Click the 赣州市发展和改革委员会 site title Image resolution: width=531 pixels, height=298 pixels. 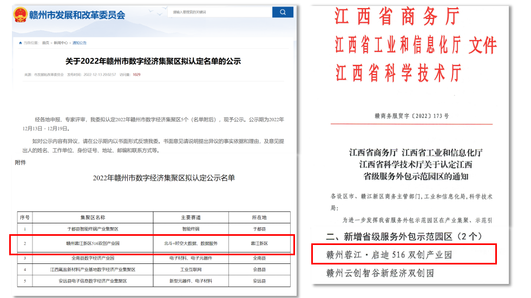(77, 15)
